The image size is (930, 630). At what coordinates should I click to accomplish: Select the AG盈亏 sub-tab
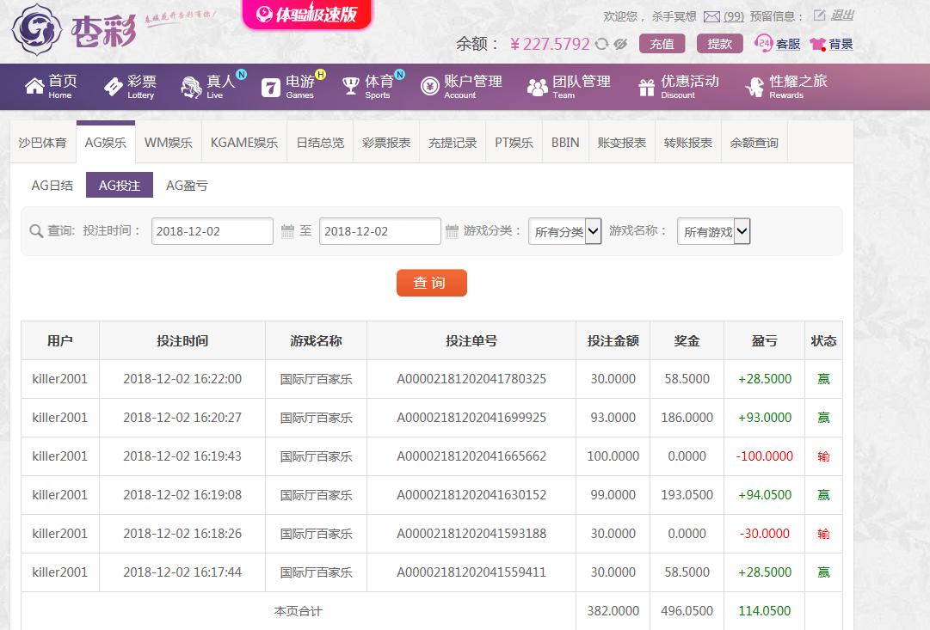tap(187, 186)
